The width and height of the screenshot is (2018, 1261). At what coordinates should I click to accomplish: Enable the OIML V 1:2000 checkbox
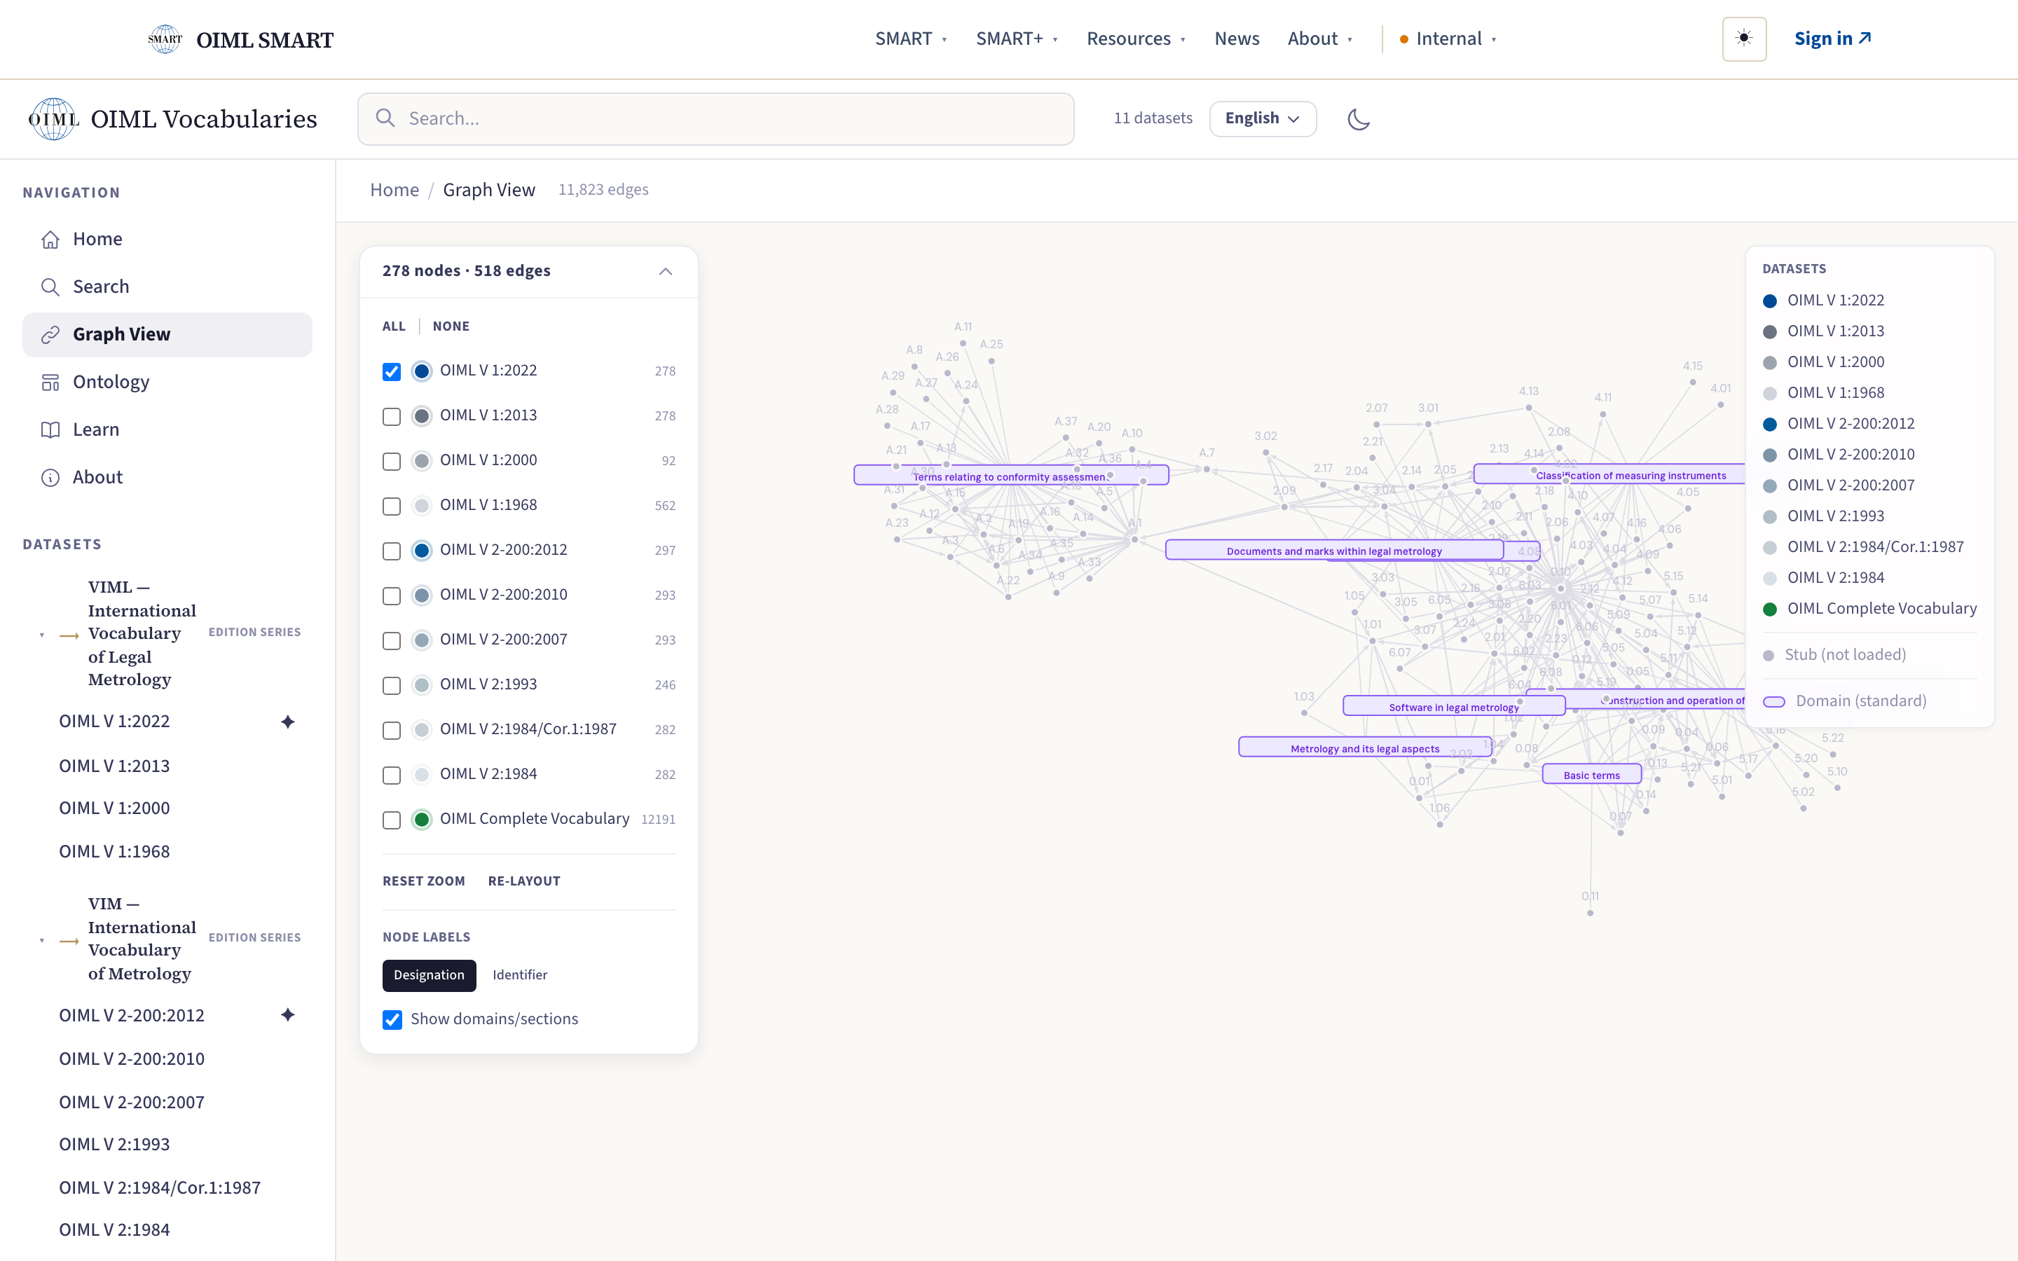[392, 461]
